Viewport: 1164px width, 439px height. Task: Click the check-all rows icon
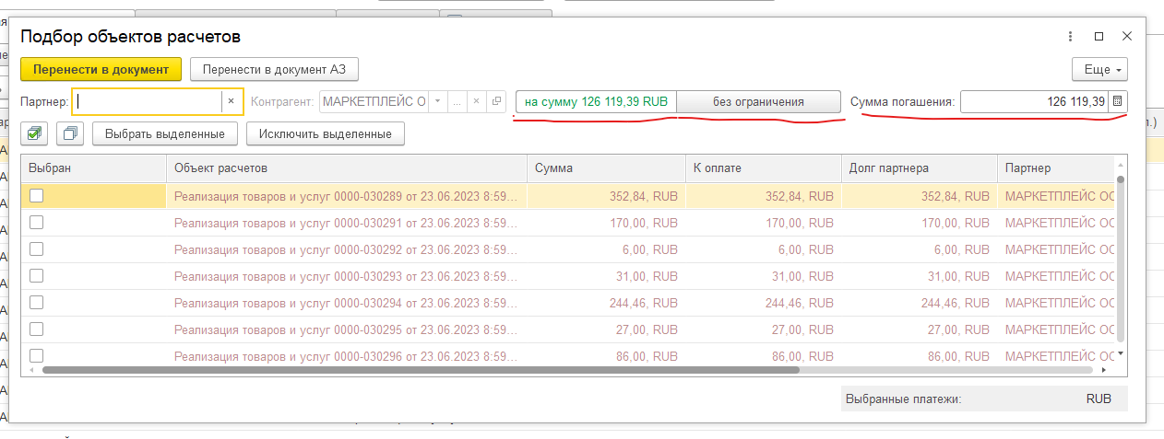click(35, 133)
